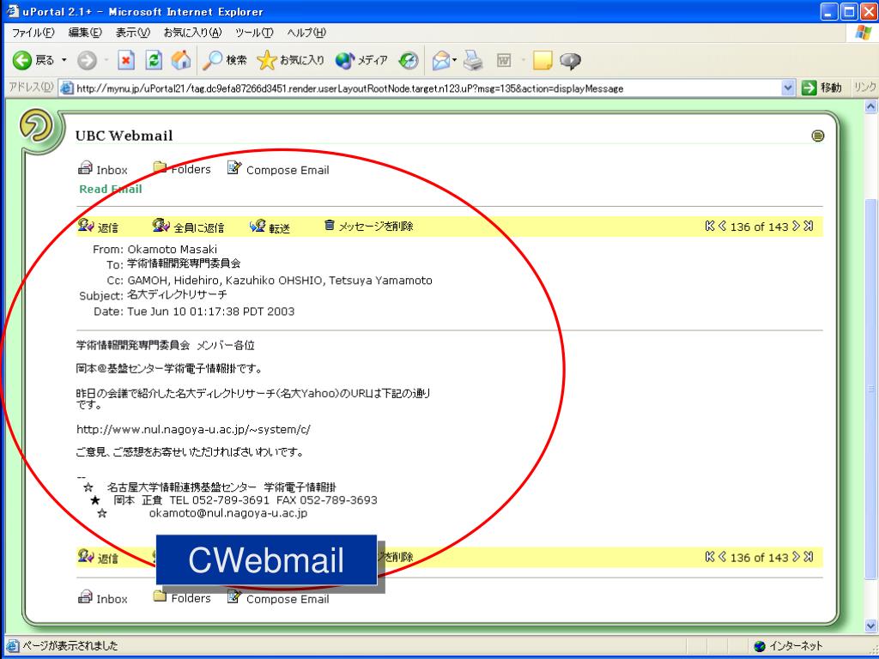This screenshot has height=659, width=879.
Task: Print the page with printer icon
Action: 473,60
